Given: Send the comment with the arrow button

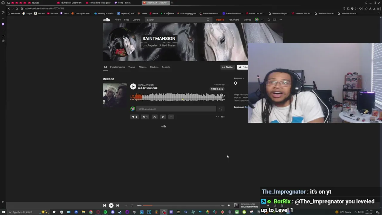Looking at the screenshot, I should click(x=221, y=109).
